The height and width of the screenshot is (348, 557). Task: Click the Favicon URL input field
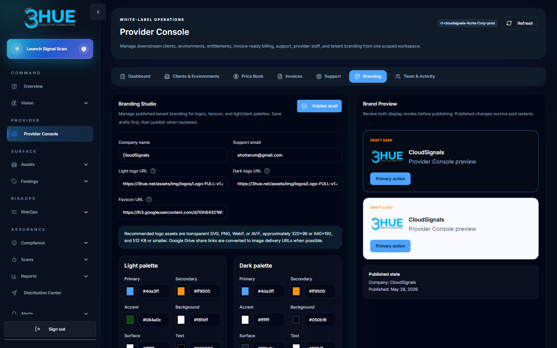[x=173, y=212]
